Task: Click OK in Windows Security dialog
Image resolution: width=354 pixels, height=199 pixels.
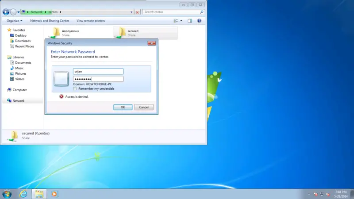Action: point(123,107)
